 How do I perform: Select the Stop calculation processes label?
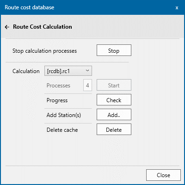tap(44, 51)
